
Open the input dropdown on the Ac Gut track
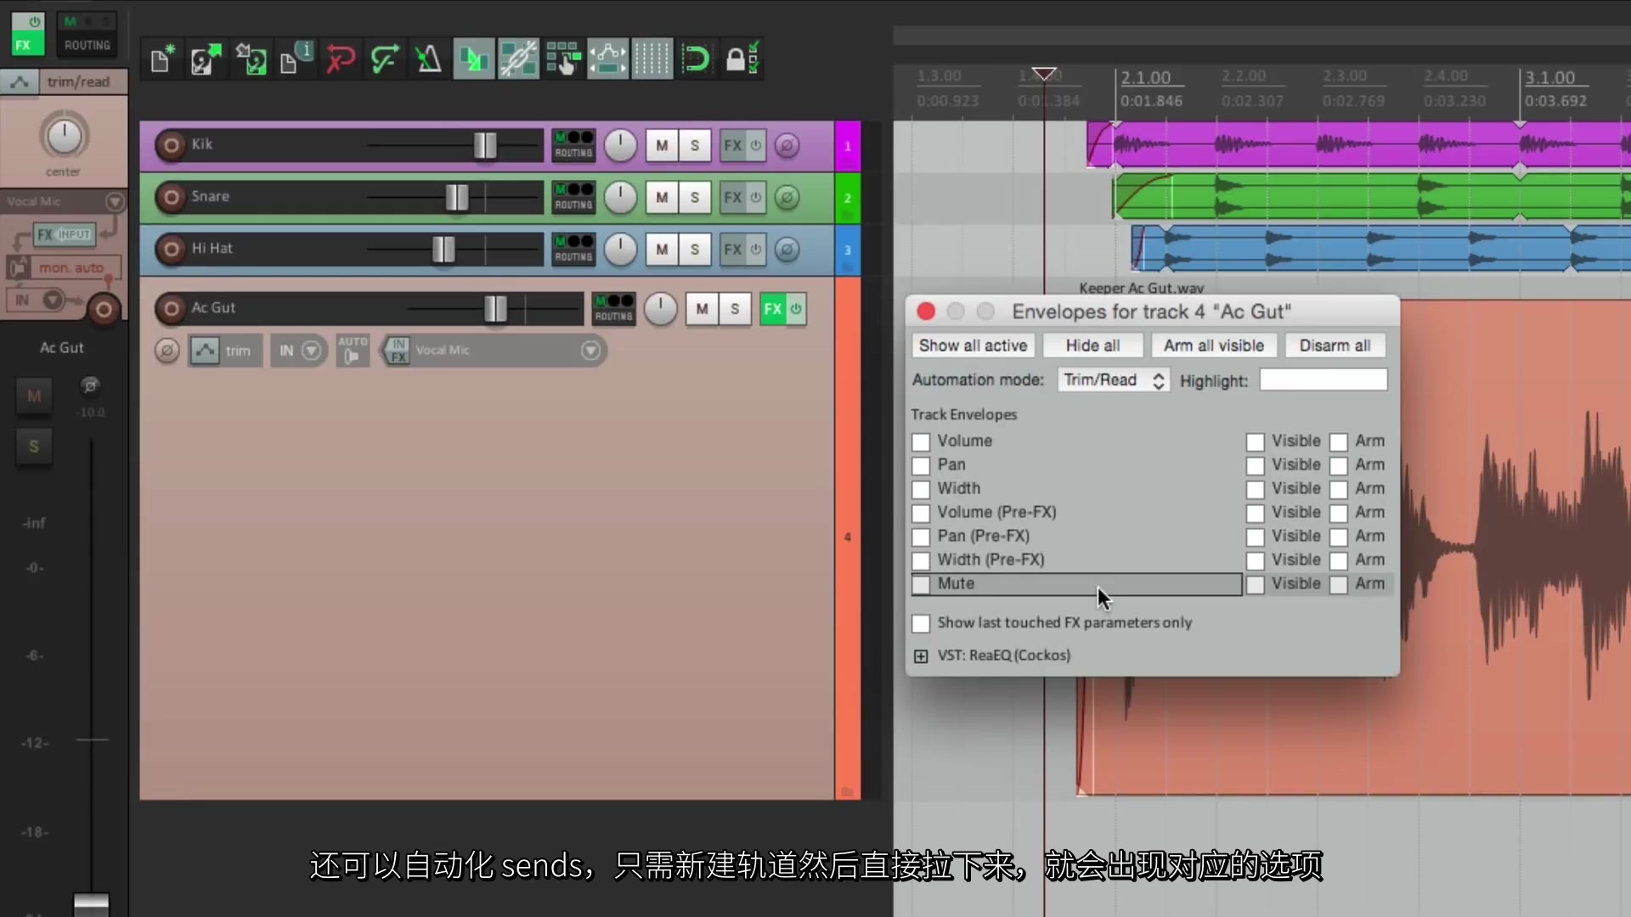tap(299, 350)
